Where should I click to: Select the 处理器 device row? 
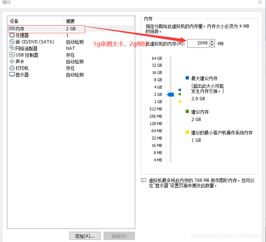point(71,35)
